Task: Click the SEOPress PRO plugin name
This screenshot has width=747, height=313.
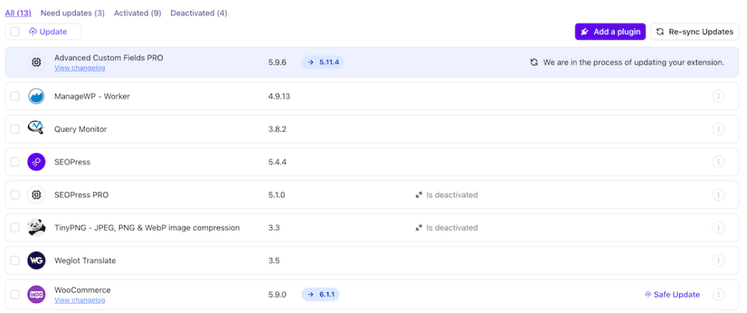Action: (82, 194)
